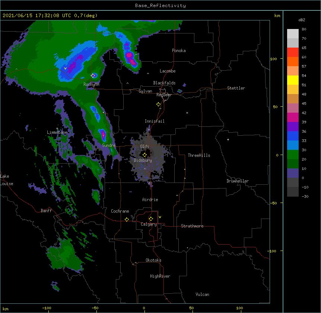Select the Olds label

[x=144, y=146]
